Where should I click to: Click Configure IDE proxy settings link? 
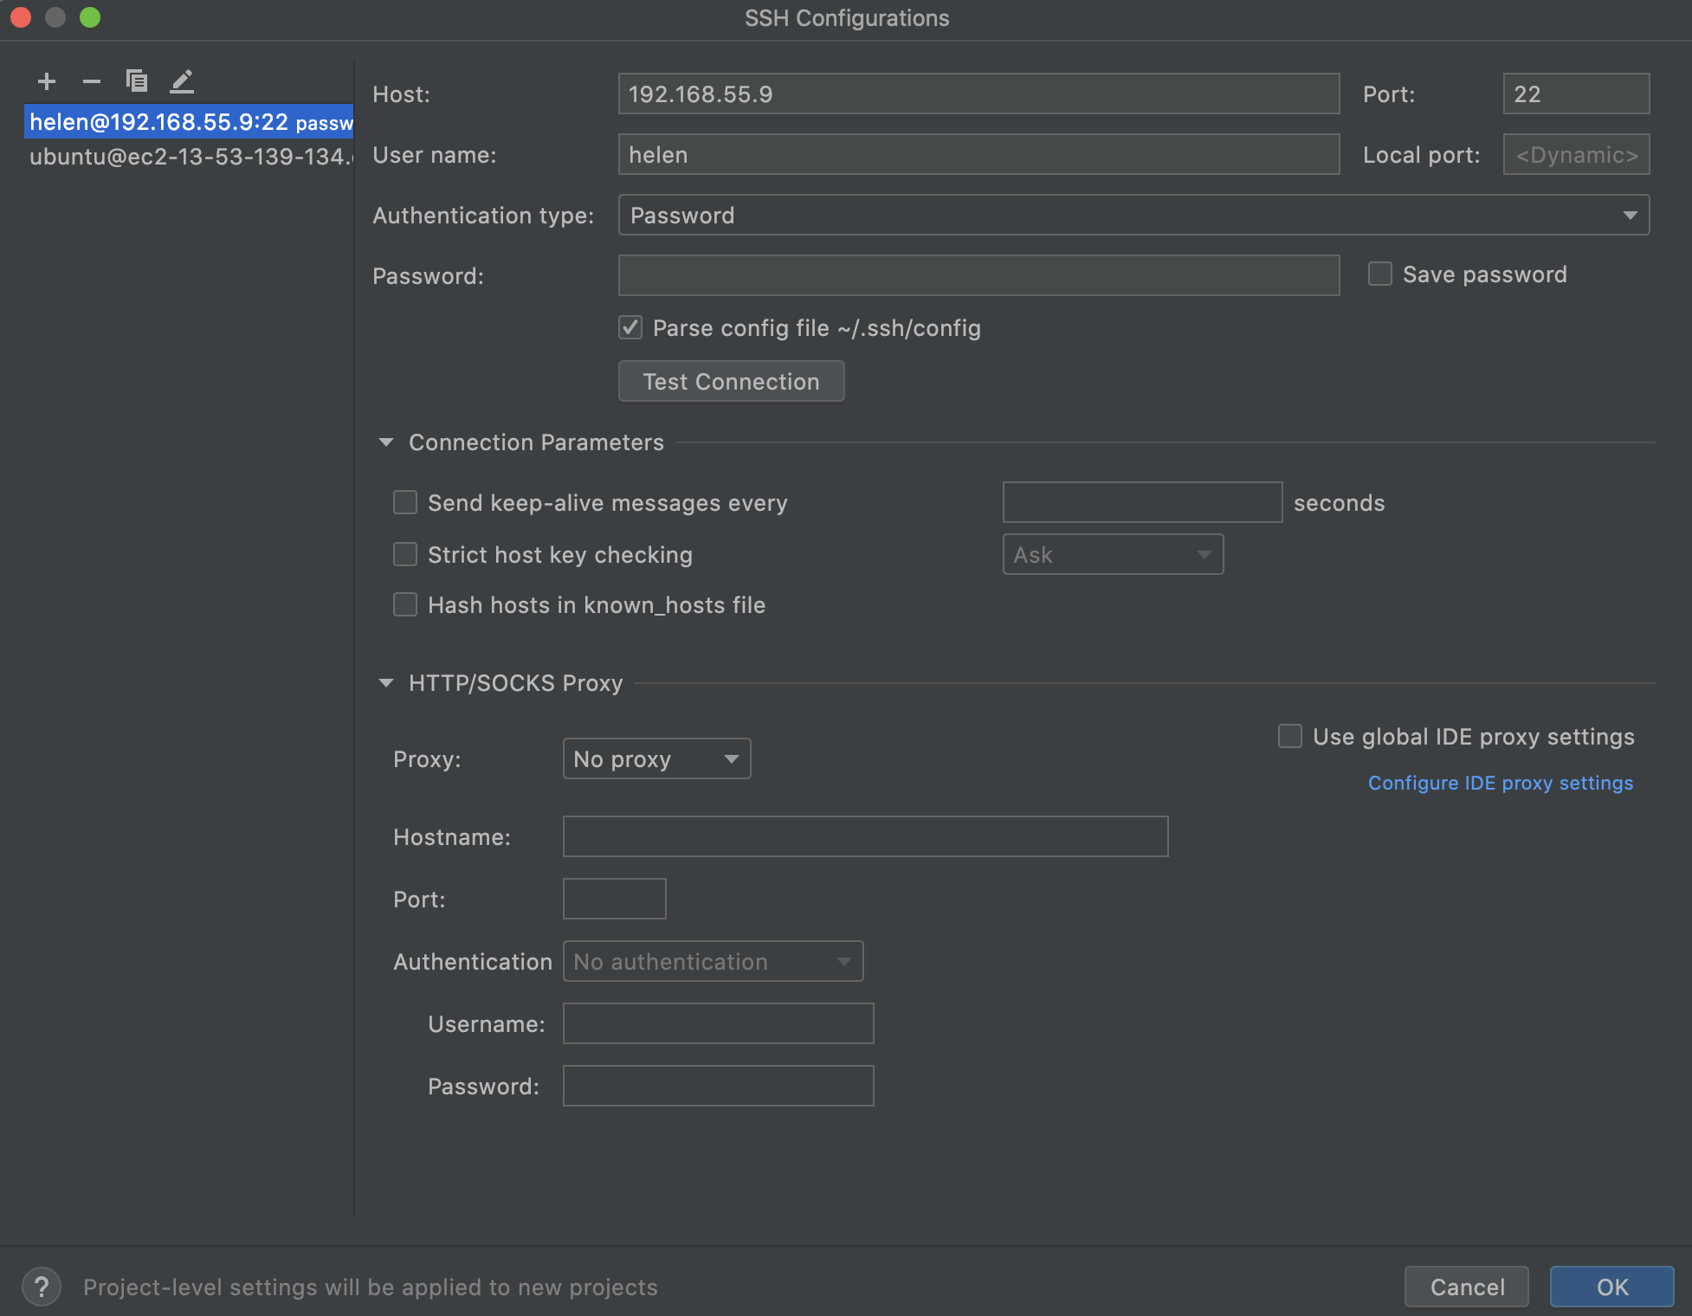1500,783
